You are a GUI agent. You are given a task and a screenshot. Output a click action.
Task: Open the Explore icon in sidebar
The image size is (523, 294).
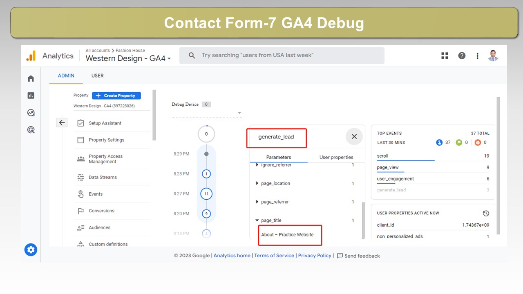(x=31, y=113)
